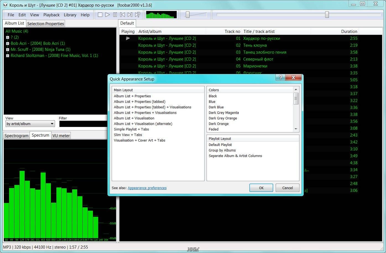The width and height of the screenshot is (386, 253).
Task: Switch to Spectrogram tab
Action: click(17, 136)
